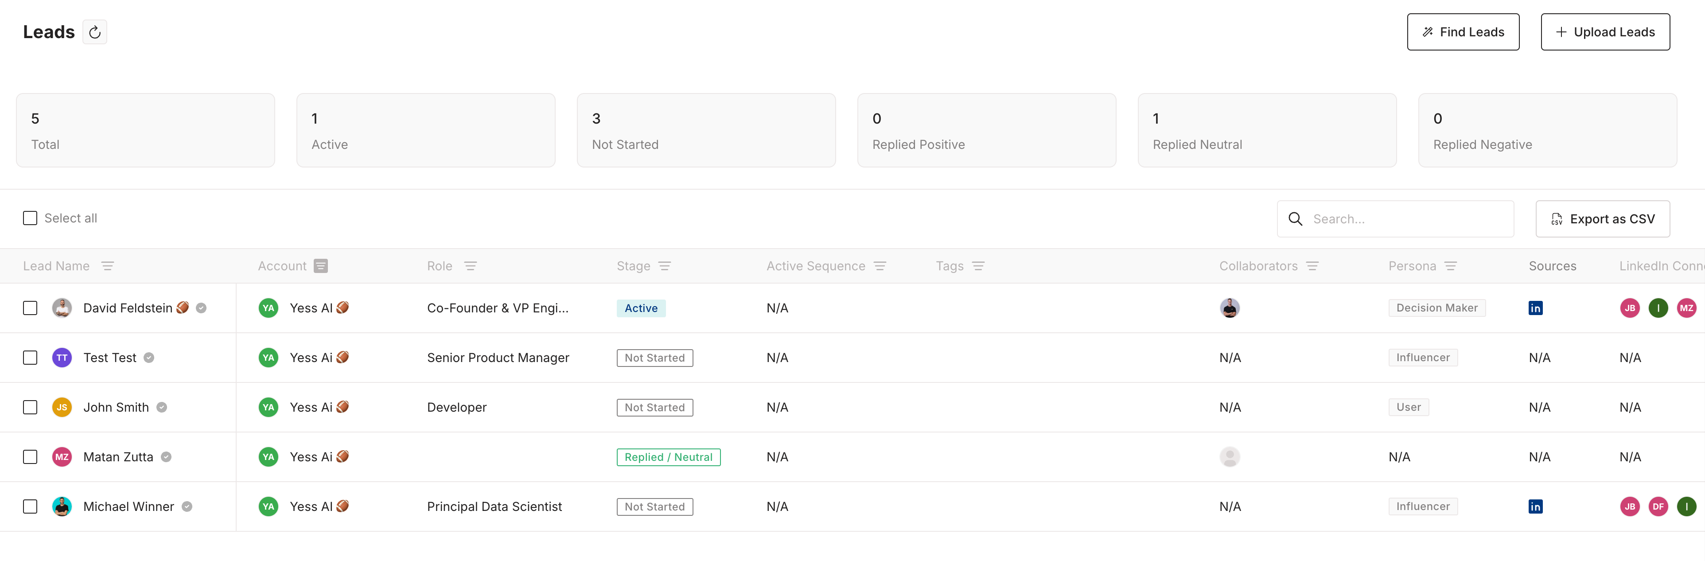Open the Lead Name column filter
Image resolution: width=1705 pixels, height=561 pixels.
tap(107, 266)
